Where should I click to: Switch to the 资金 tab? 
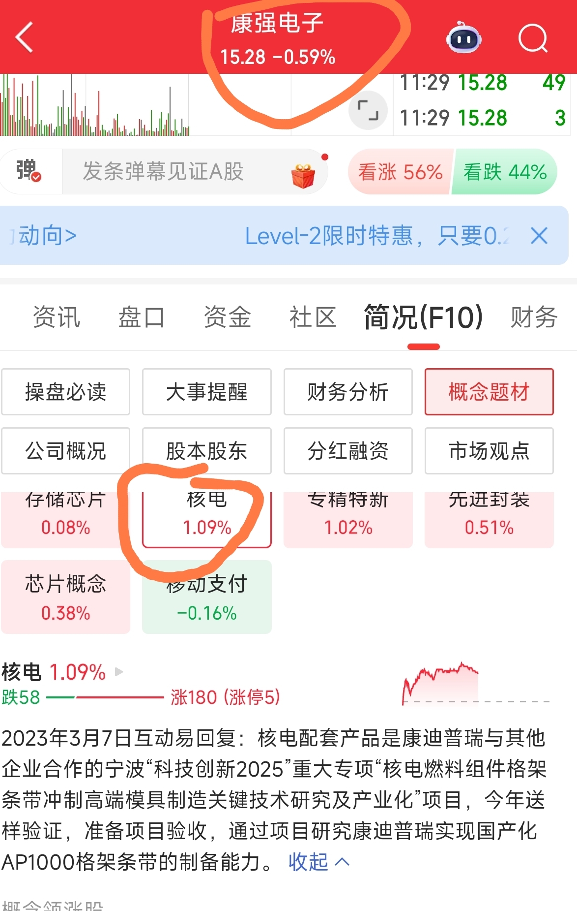[227, 317]
